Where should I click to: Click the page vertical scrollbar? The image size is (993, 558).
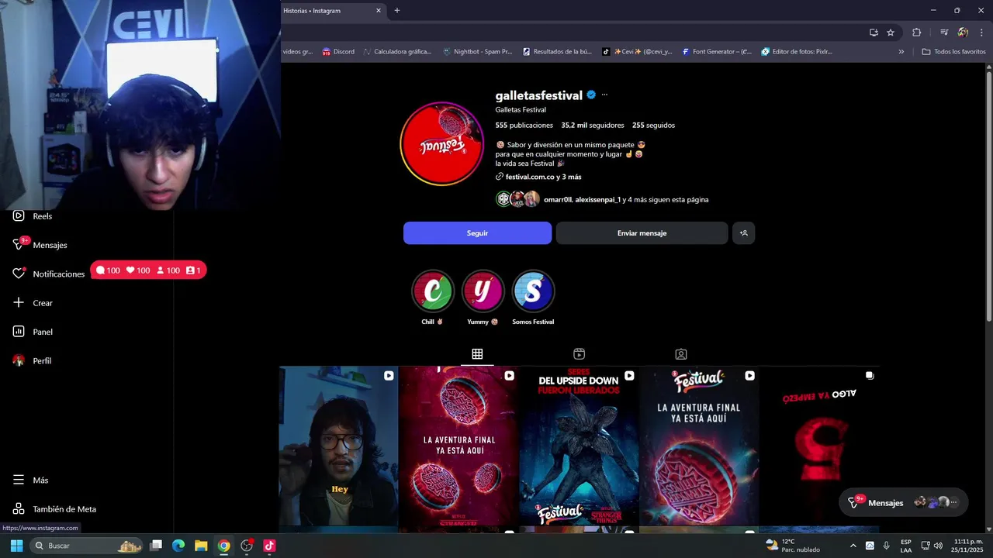click(x=989, y=196)
